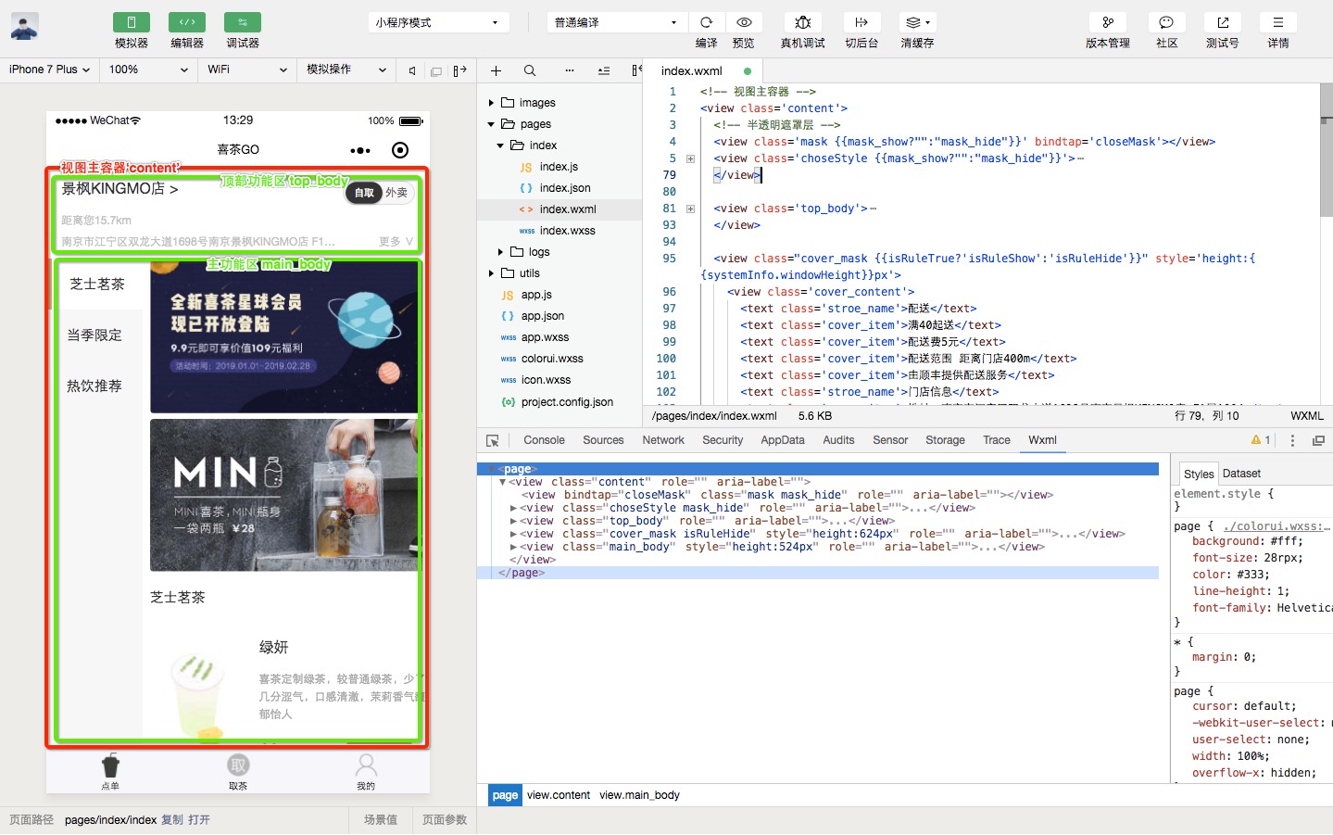Open app.json in the file tree
Viewport: 1333px width, 835px height.
(542, 316)
